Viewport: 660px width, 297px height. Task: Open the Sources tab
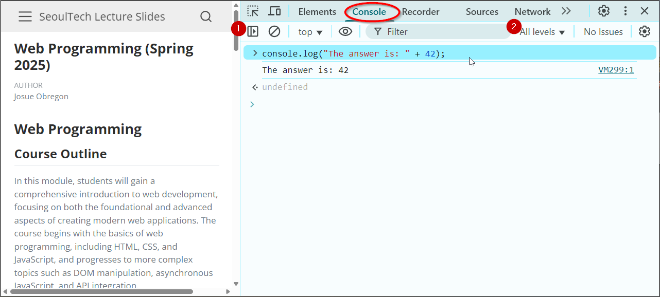coord(482,11)
